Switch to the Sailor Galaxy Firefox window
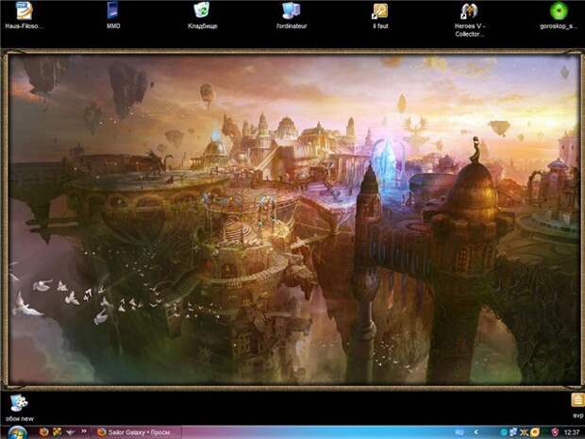585x439 pixels. 137,432
